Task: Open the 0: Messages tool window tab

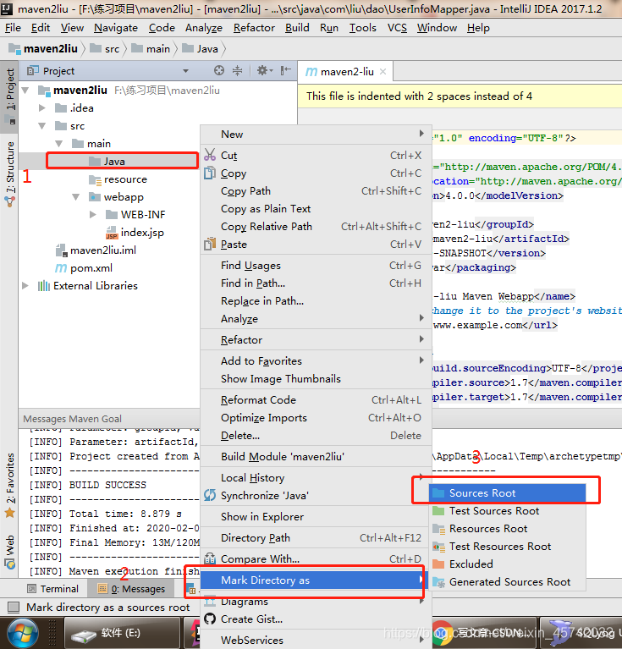Action: tap(131, 589)
